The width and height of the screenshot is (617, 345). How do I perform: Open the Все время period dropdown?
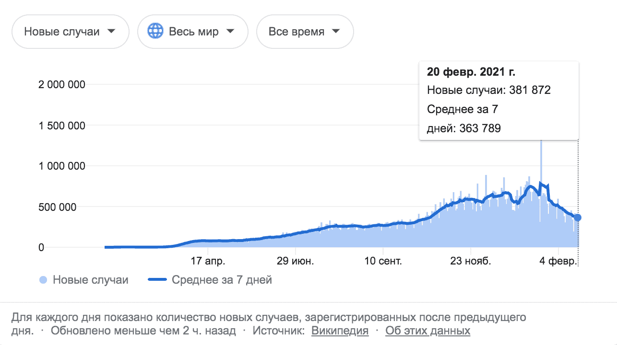(x=305, y=32)
